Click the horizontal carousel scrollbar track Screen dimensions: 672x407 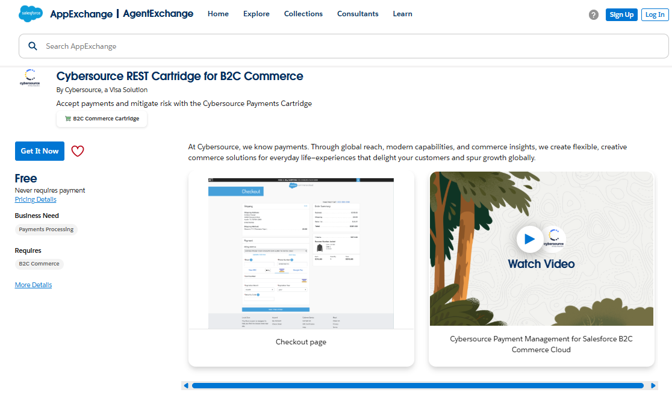coord(417,385)
